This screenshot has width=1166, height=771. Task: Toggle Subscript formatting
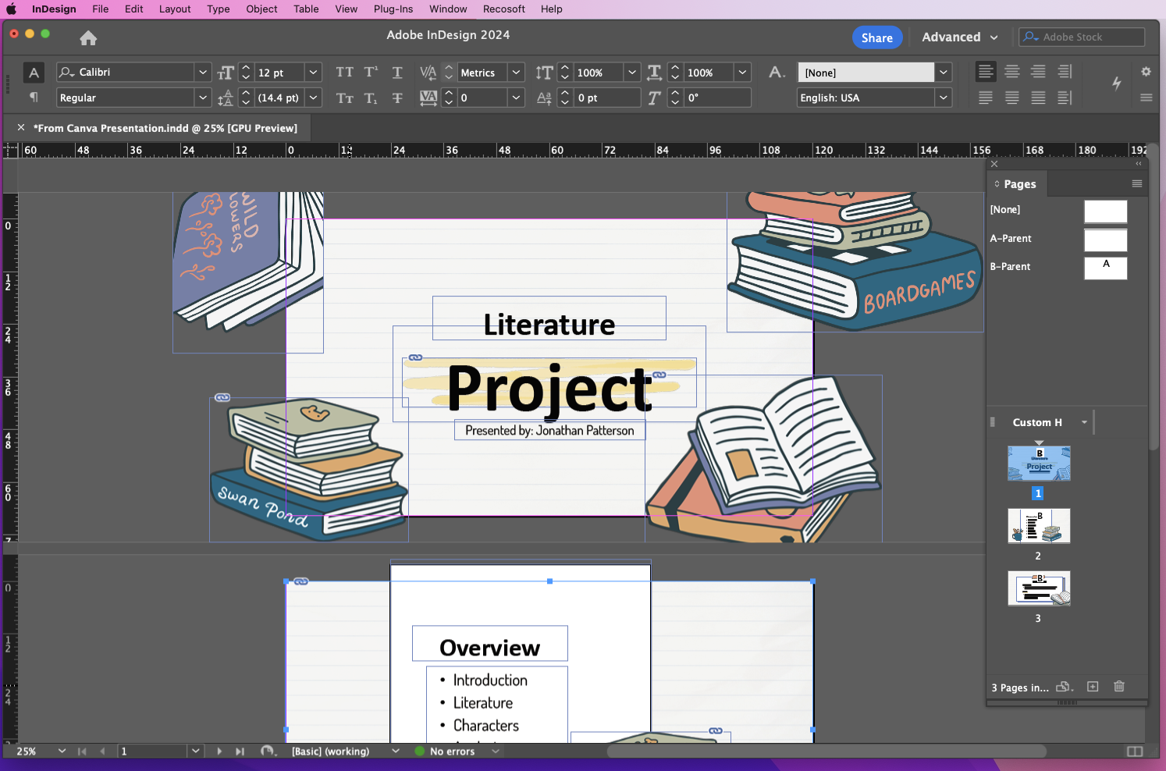pos(371,98)
